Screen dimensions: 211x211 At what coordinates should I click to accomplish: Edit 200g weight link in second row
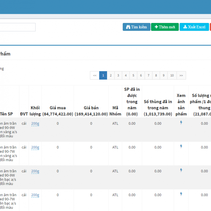(35, 147)
